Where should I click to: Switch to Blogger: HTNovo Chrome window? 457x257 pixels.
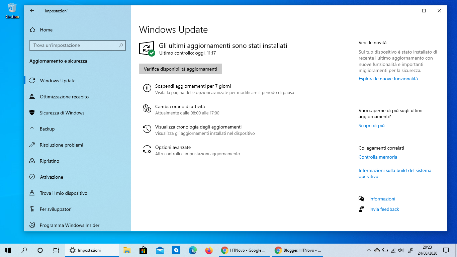pos(297,250)
